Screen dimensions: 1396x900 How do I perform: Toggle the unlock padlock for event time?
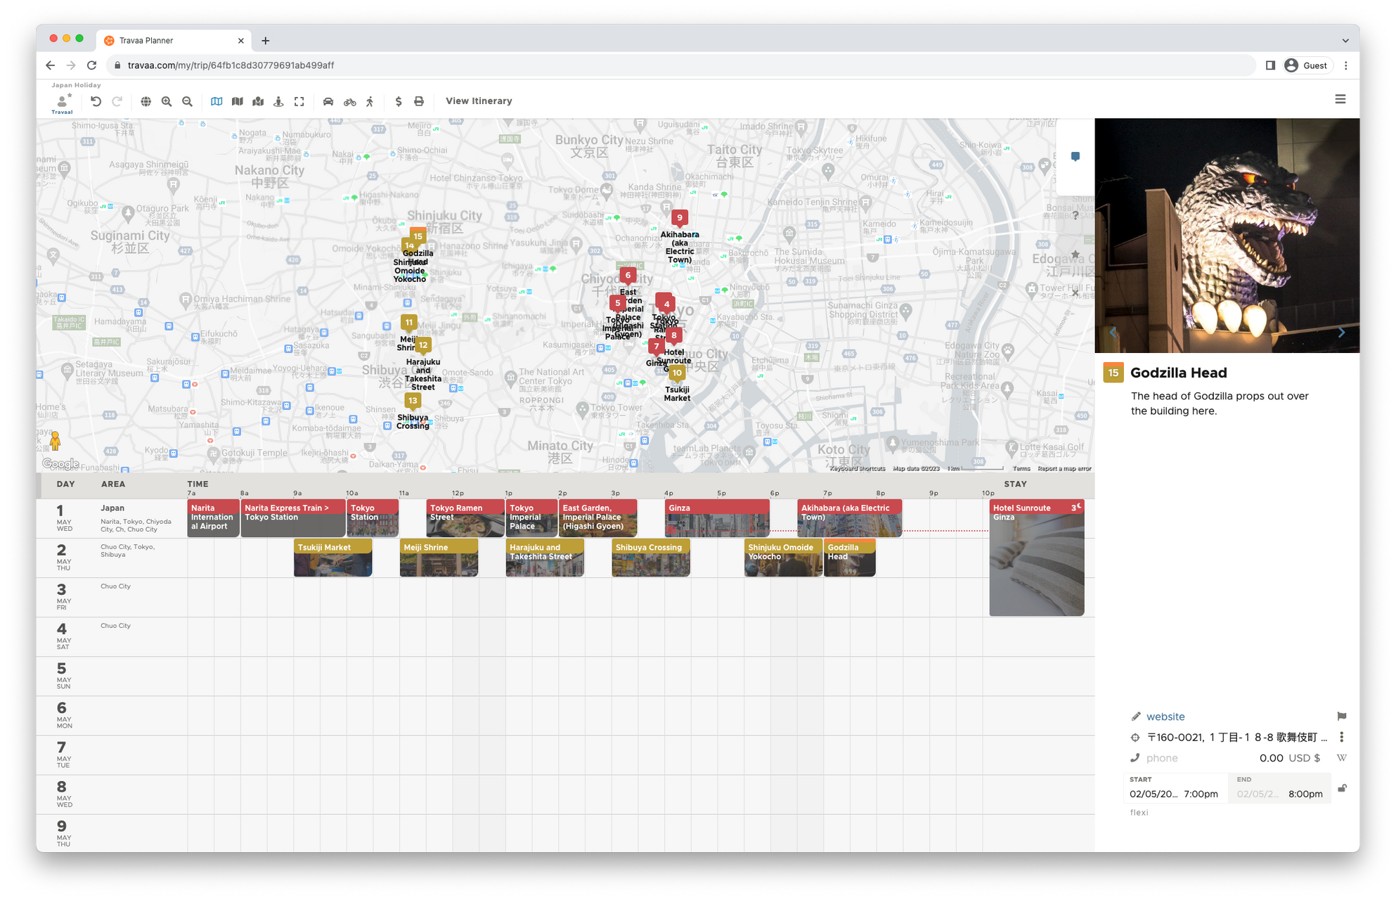[x=1342, y=788]
